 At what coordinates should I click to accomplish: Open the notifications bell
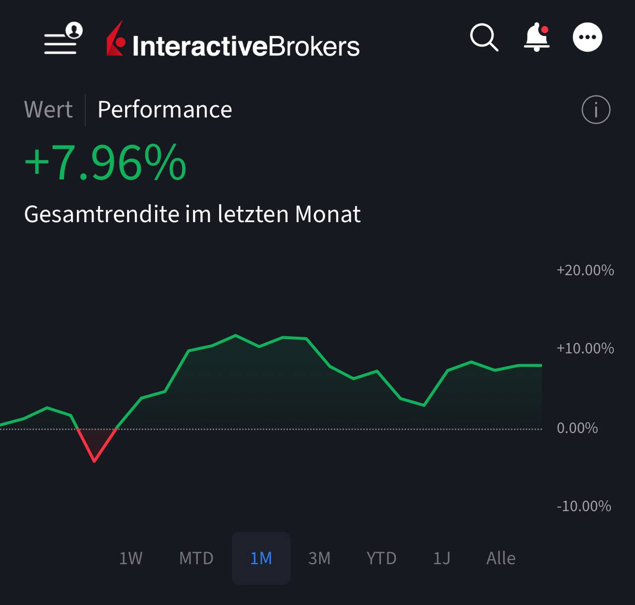click(537, 37)
